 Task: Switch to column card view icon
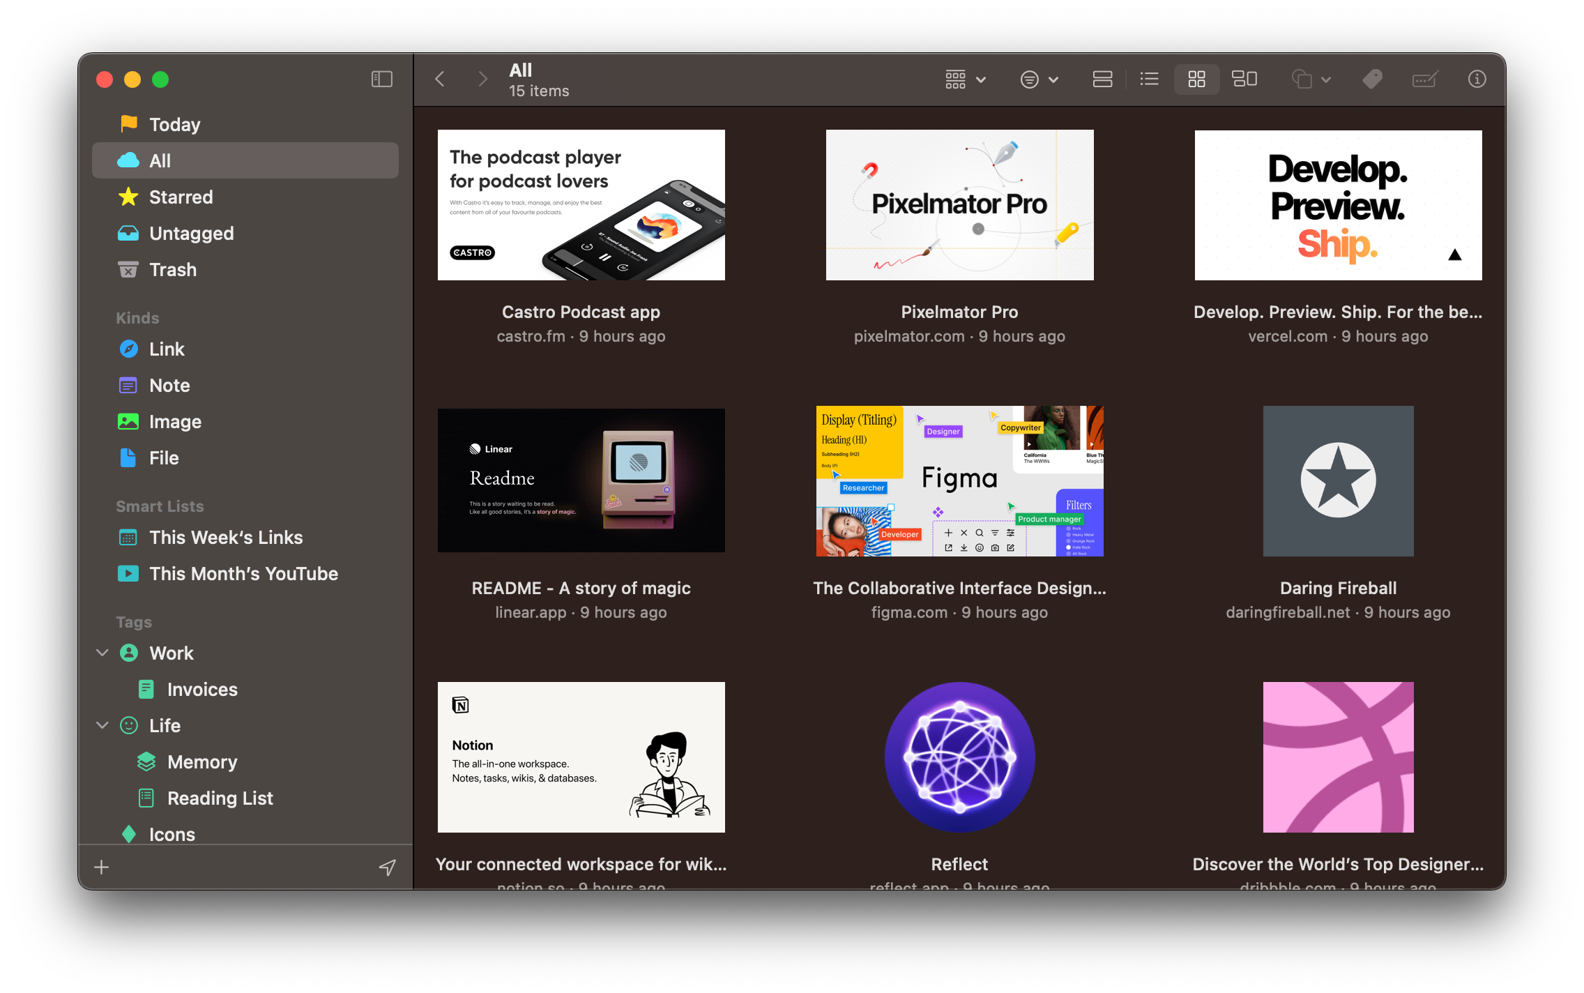click(x=1102, y=79)
